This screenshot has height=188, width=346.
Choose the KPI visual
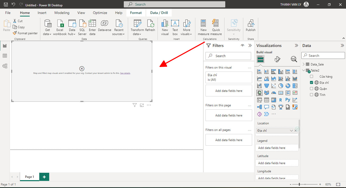(x=295, y=93)
